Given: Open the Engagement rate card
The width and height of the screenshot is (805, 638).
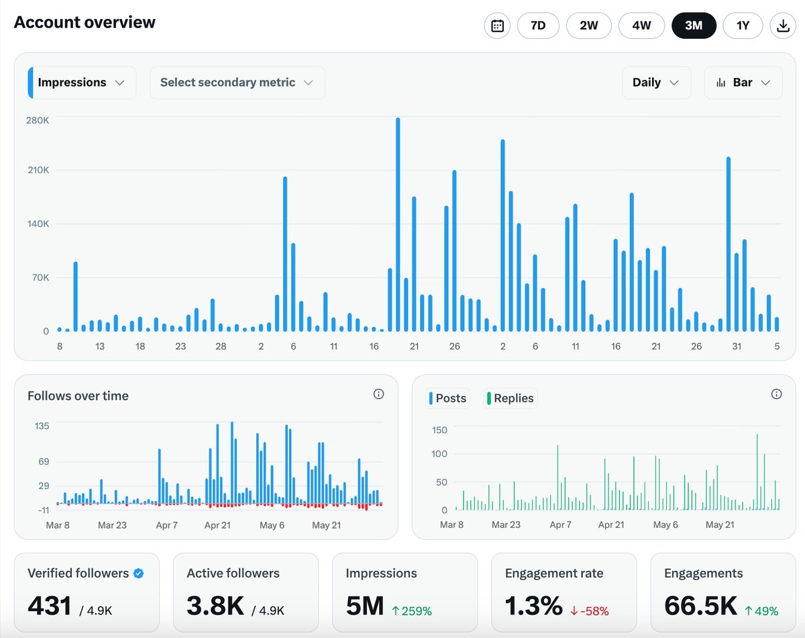Looking at the screenshot, I should click(564, 592).
